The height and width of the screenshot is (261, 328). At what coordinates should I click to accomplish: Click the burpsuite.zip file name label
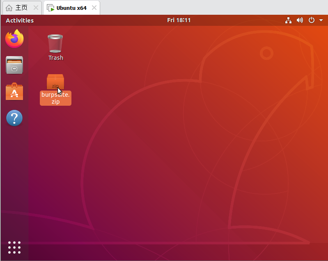(55, 98)
